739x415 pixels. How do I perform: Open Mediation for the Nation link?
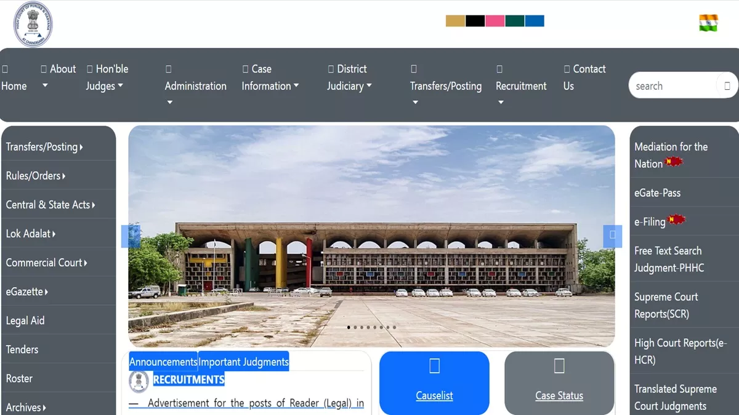(684, 155)
